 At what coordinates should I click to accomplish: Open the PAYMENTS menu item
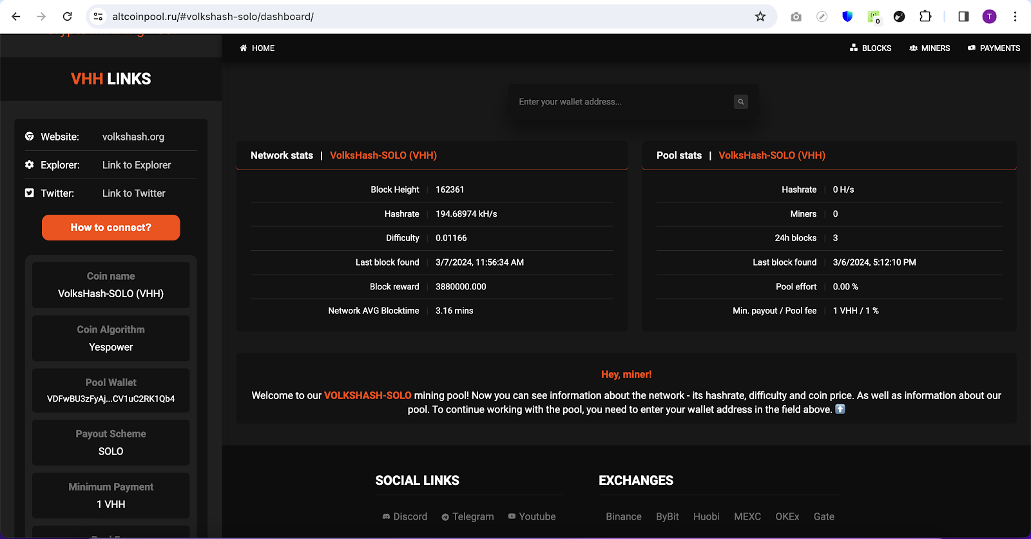pos(994,48)
